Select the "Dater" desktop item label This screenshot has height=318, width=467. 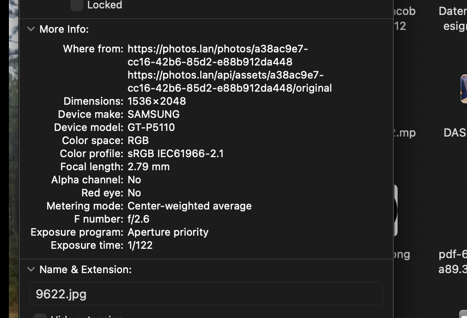452,11
